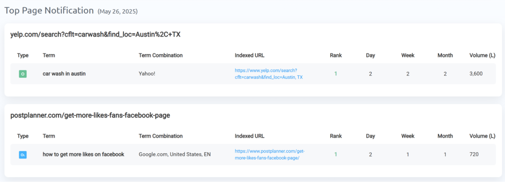Click 'Month' header in yelp table
This screenshot has width=505, height=182.
445,55
